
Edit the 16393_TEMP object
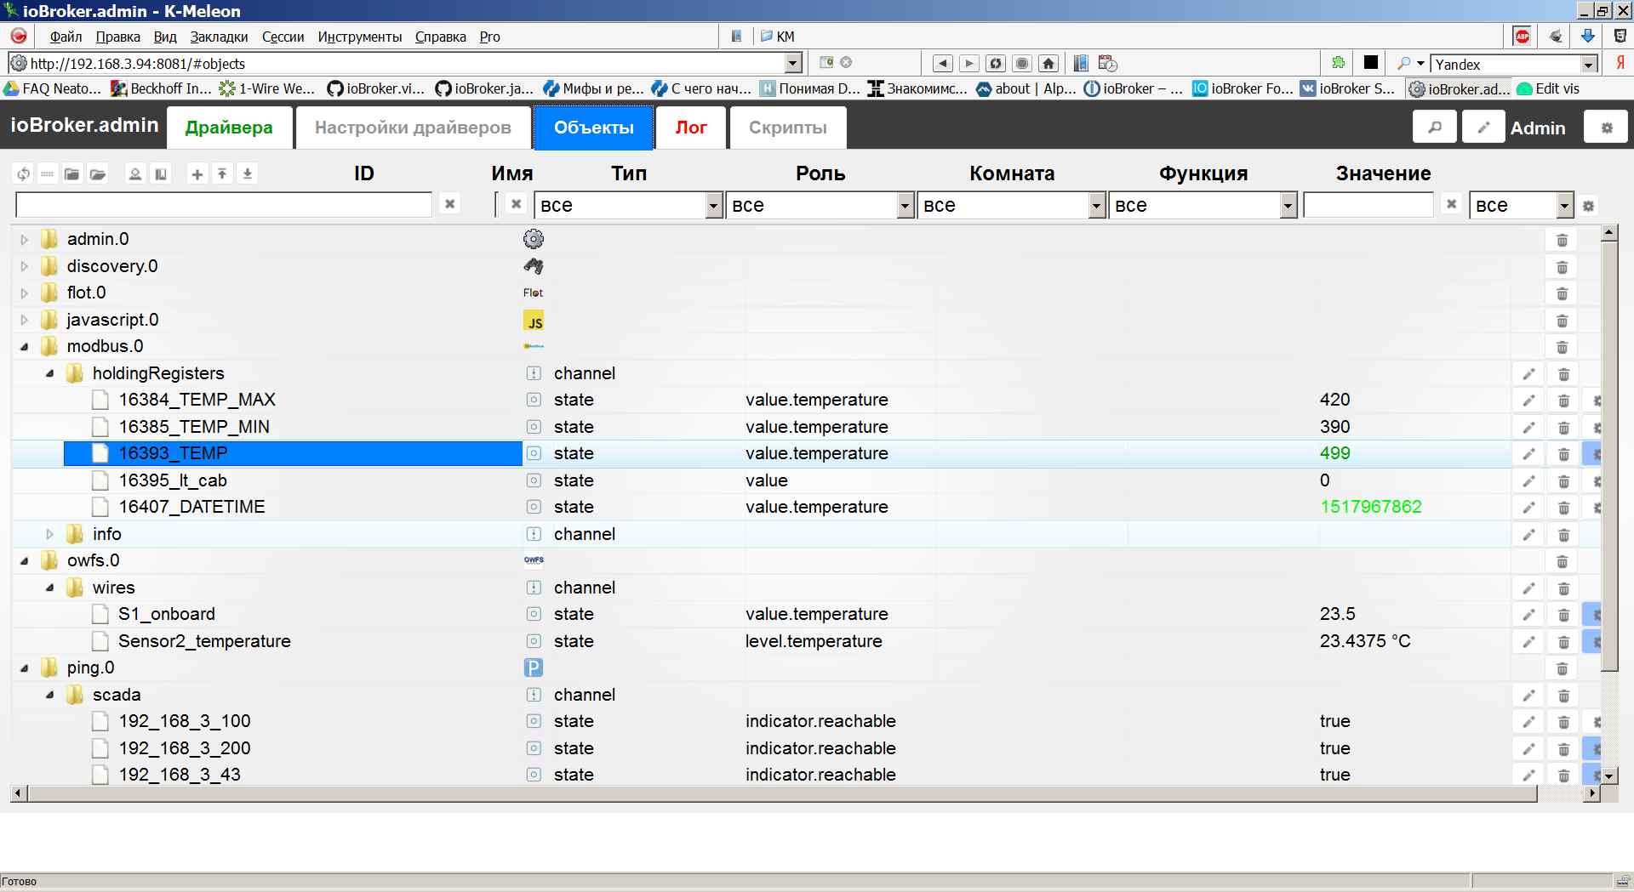pyautogui.click(x=1528, y=454)
